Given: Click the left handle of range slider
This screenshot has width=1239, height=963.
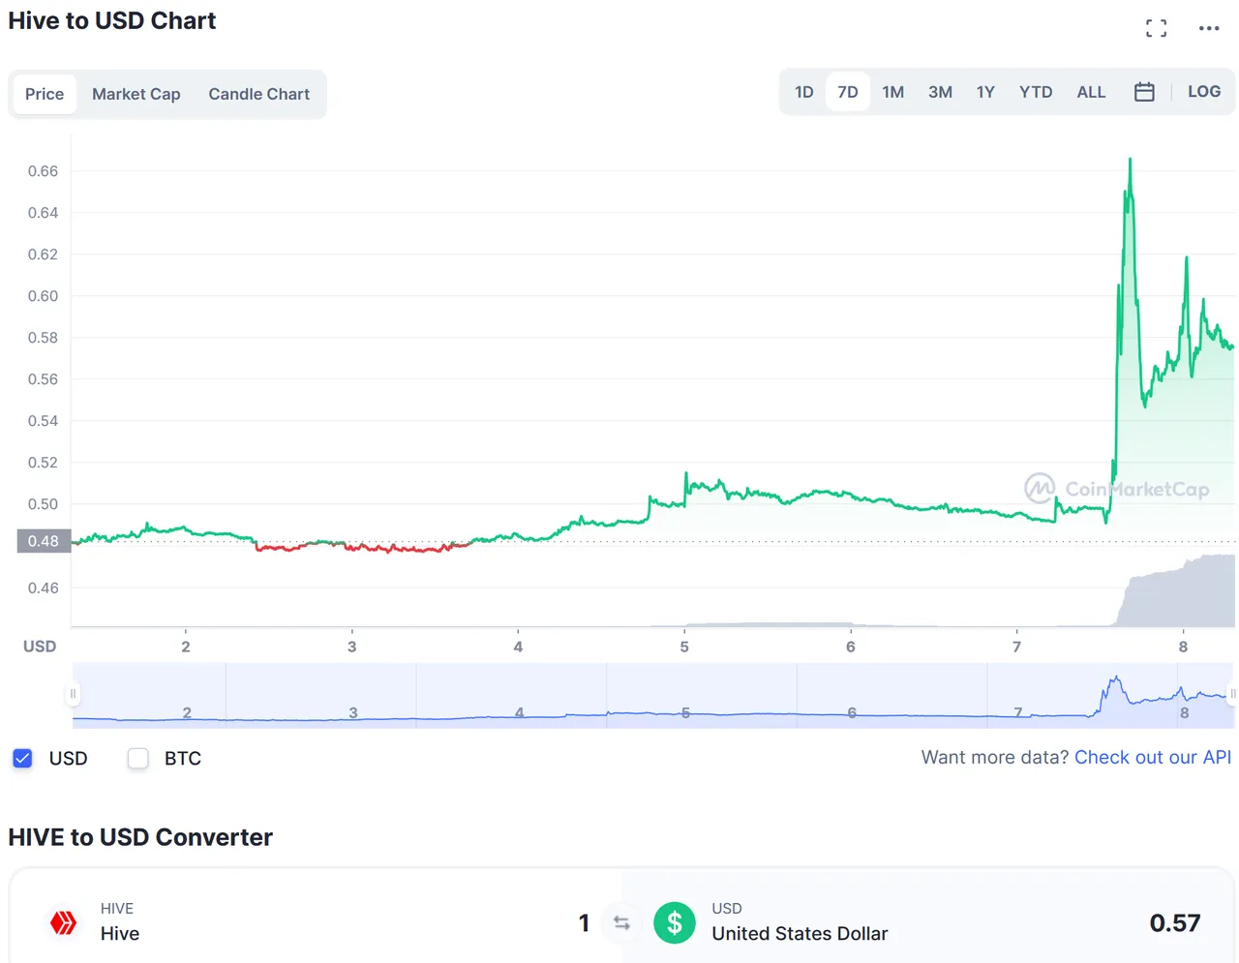Looking at the screenshot, I should click(73, 694).
